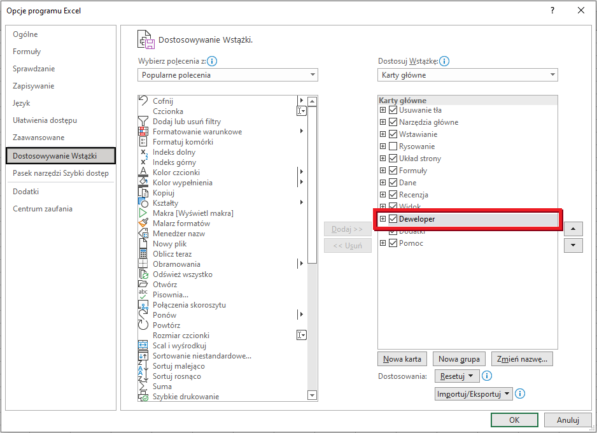Click the Cofnij undo icon

pyautogui.click(x=143, y=101)
